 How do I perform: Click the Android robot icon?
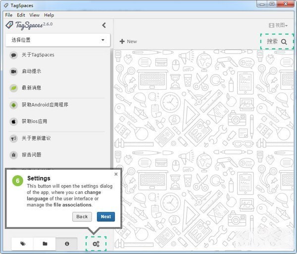click(13, 105)
